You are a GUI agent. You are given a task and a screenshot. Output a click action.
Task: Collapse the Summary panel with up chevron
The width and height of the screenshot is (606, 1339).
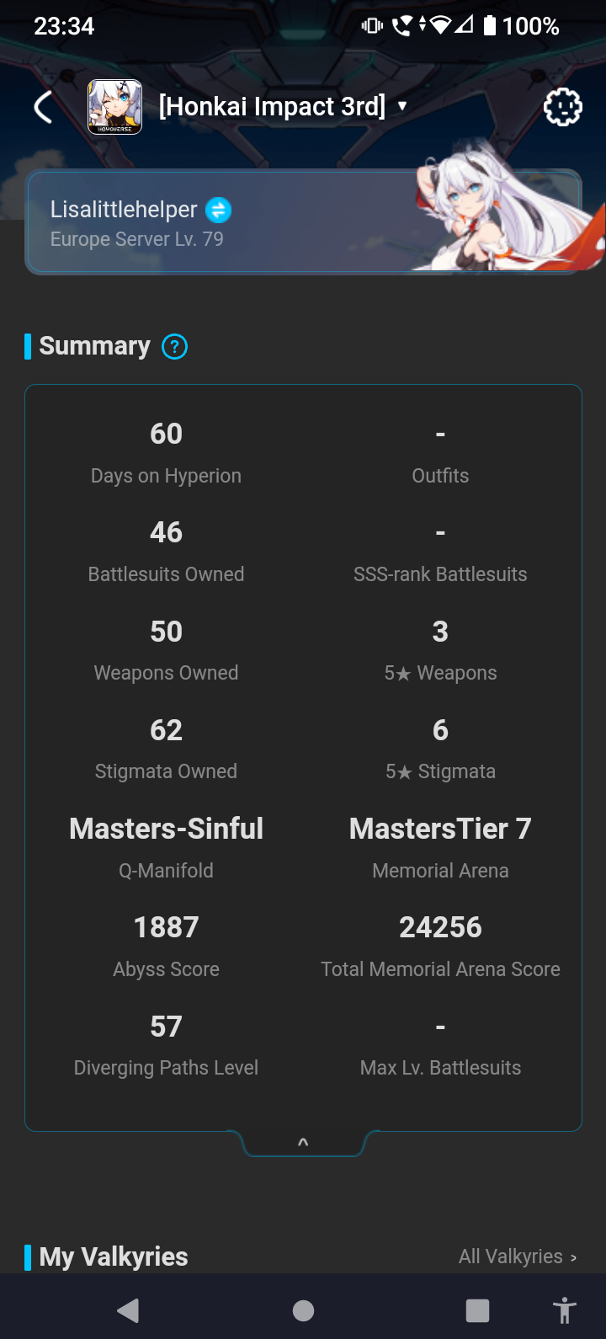click(303, 1142)
